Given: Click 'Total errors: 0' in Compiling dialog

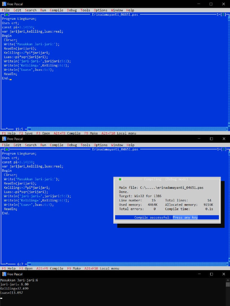Looking at the screenshot, I should coord(137,209).
